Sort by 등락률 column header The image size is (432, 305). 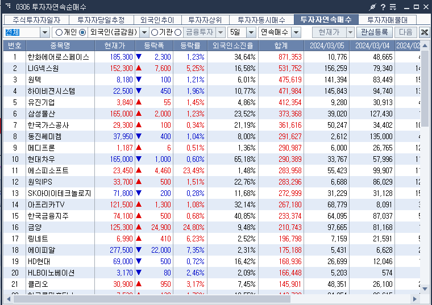point(190,45)
